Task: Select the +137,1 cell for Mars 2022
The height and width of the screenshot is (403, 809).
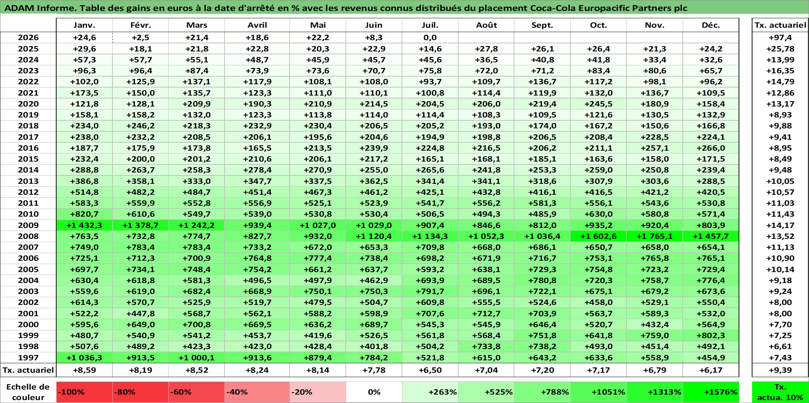Action: 197,82
